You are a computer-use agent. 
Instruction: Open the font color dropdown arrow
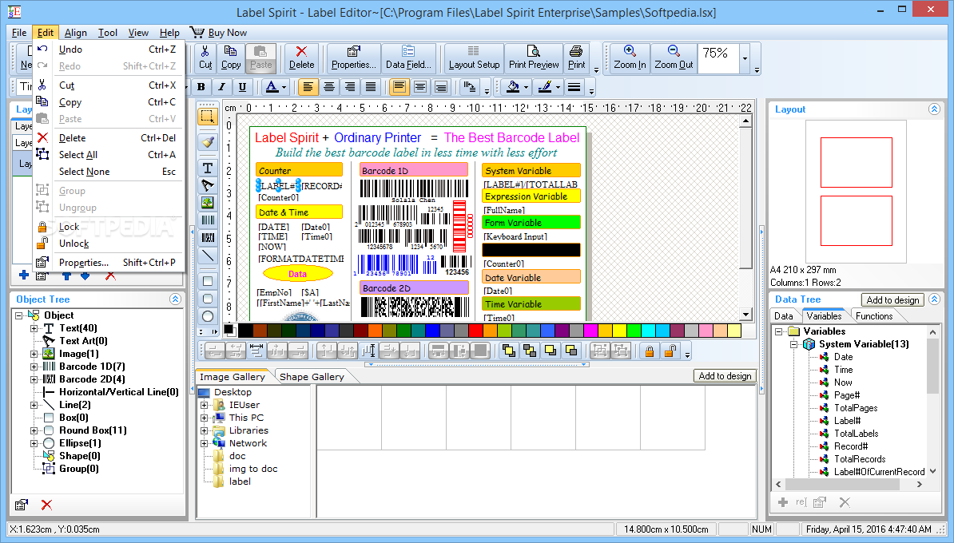click(284, 88)
